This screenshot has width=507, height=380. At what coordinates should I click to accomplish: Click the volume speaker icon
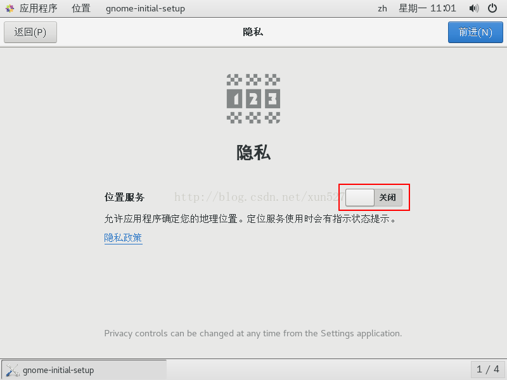(473, 8)
